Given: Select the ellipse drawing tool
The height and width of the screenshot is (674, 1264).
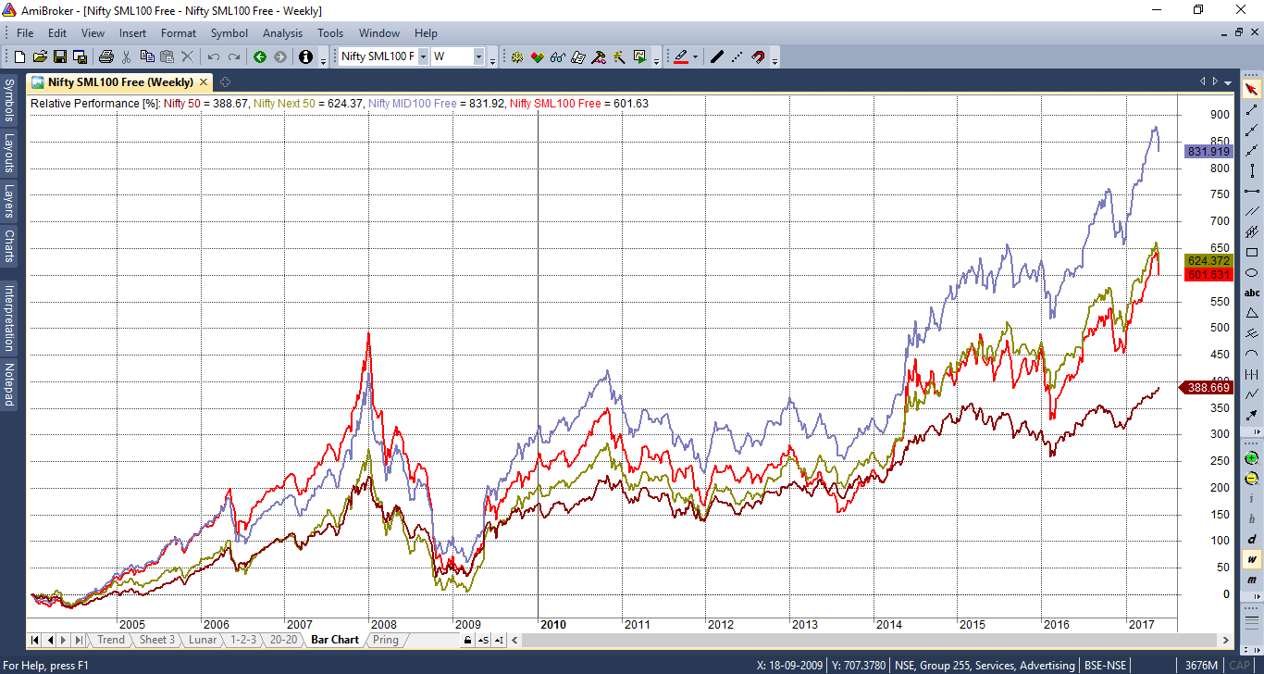Looking at the screenshot, I should pos(1252,272).
